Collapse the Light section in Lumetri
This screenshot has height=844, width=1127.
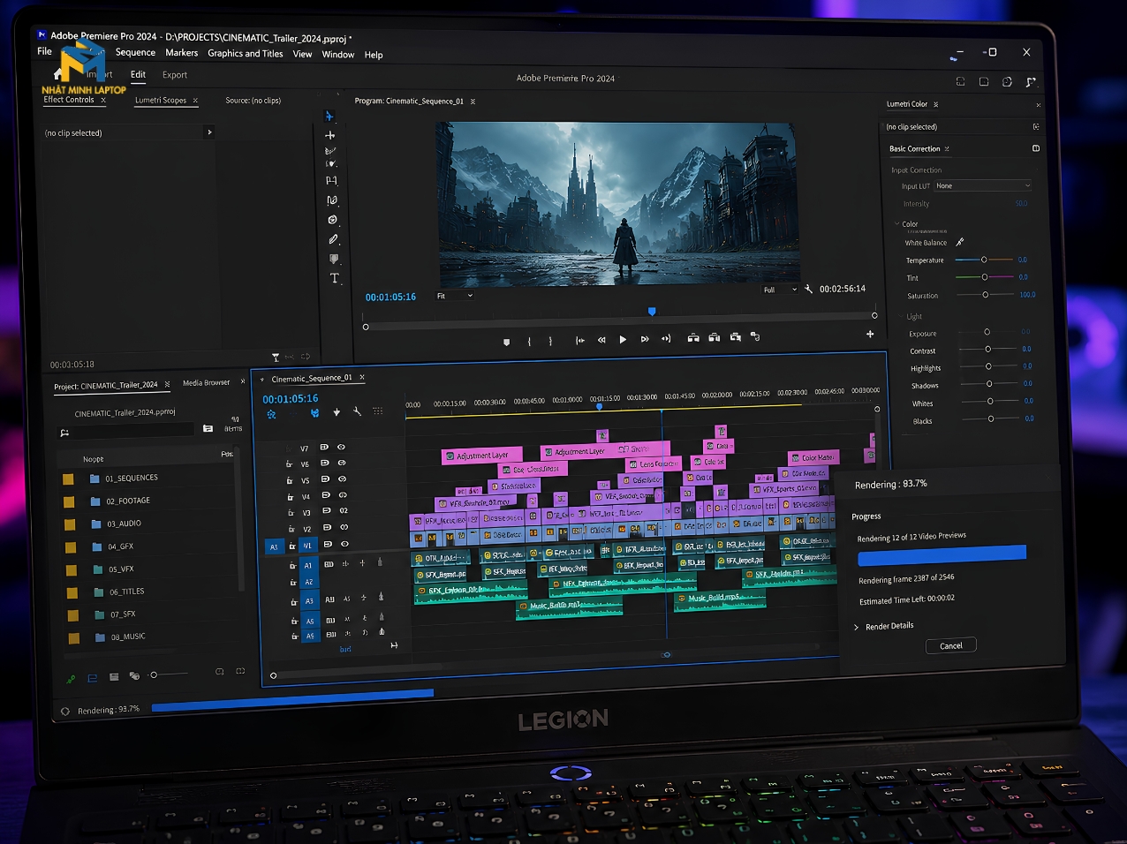[900, 316]
